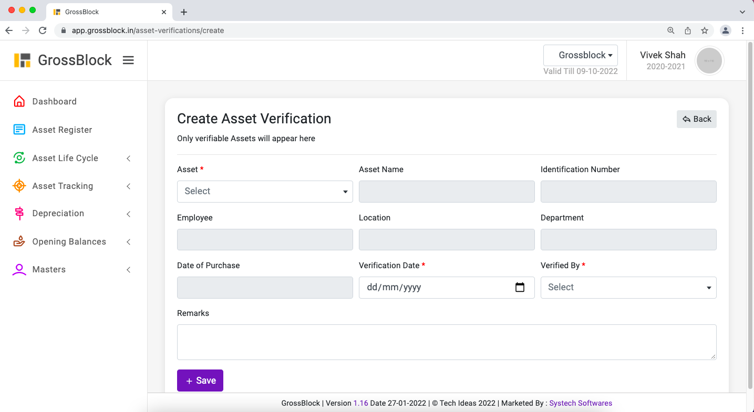754x412 pixels.
Task: Open the Verified By dropdown
Action: [628, 288]
